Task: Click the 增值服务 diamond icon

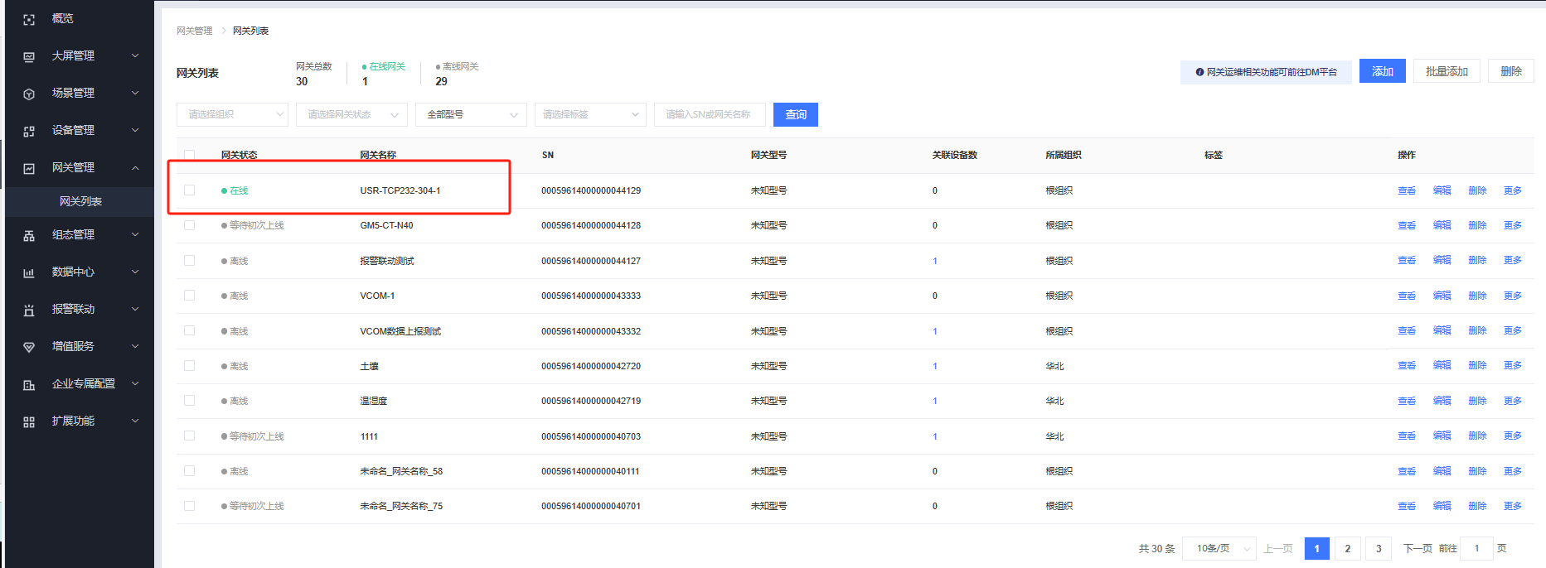Action: (29, 347)
